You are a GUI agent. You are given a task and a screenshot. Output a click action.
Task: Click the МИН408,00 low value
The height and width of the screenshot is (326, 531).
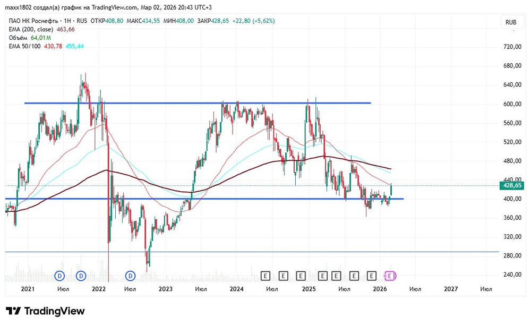click(178, 21)
